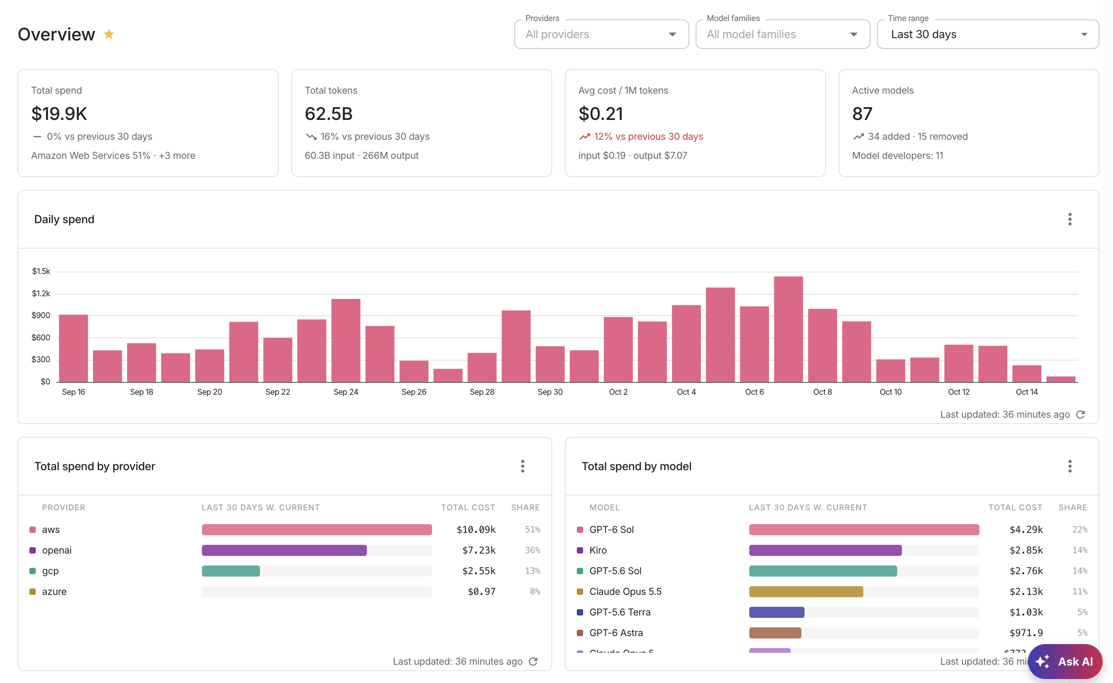Click the '12% vs previous 30 days' text
Viewport: 1113px width, 683px height.
tap(648, 137)
